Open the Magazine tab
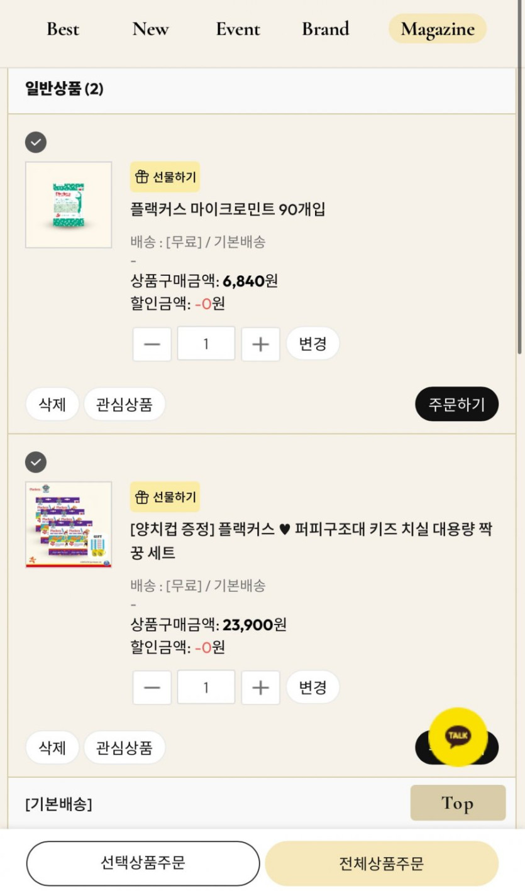Screen dimensions: 525x891 (437, 29)
